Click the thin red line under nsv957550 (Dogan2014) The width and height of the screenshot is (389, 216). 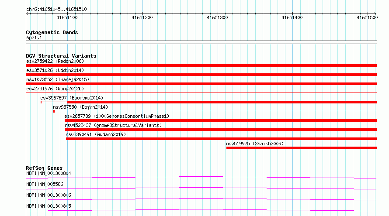click(215, 111)
